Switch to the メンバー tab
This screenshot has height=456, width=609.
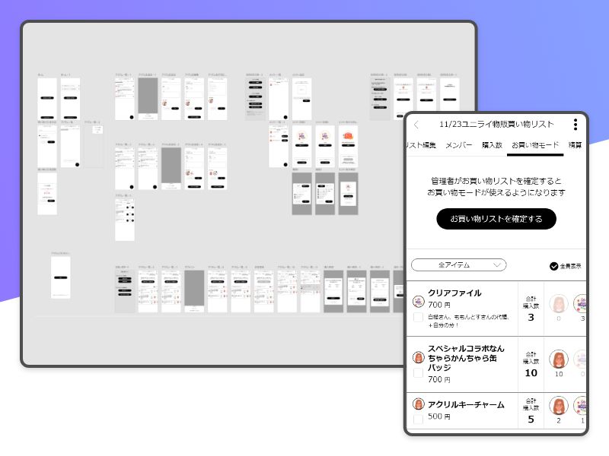point(458,145)
